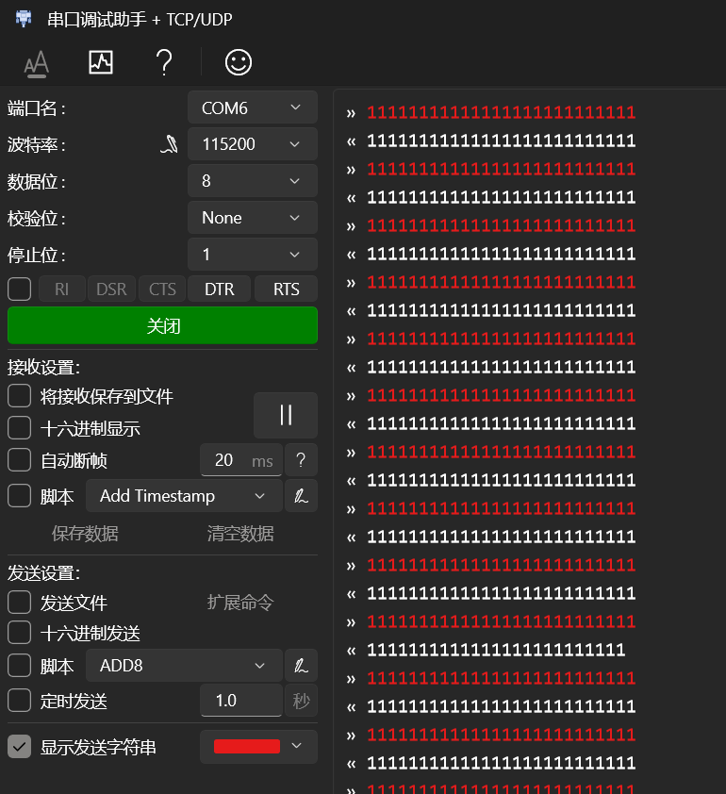Click the help button next to 20 ms
Screen dimensions: 726x794
pos(301,460)
